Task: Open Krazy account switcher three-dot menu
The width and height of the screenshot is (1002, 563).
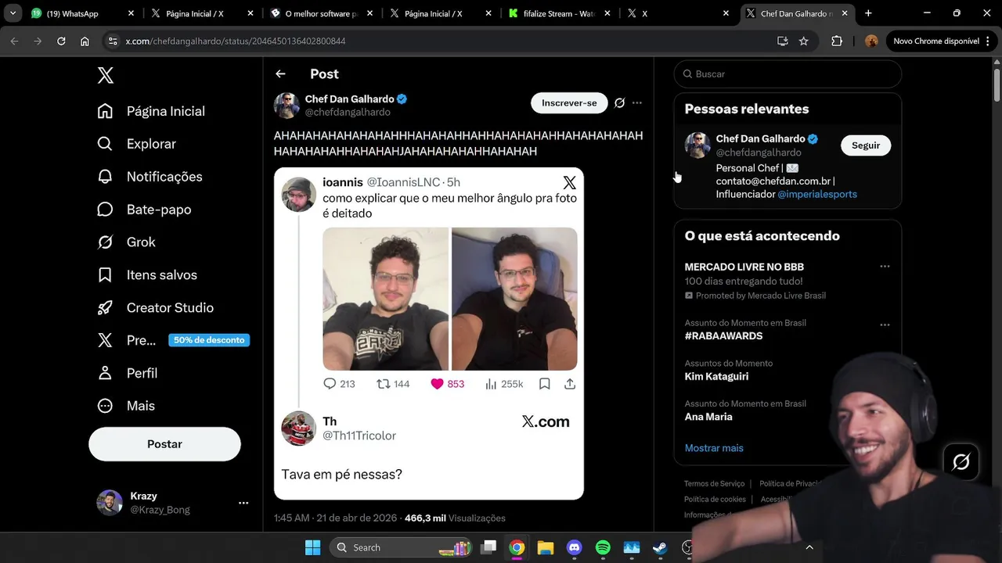Action: (243, 503)
